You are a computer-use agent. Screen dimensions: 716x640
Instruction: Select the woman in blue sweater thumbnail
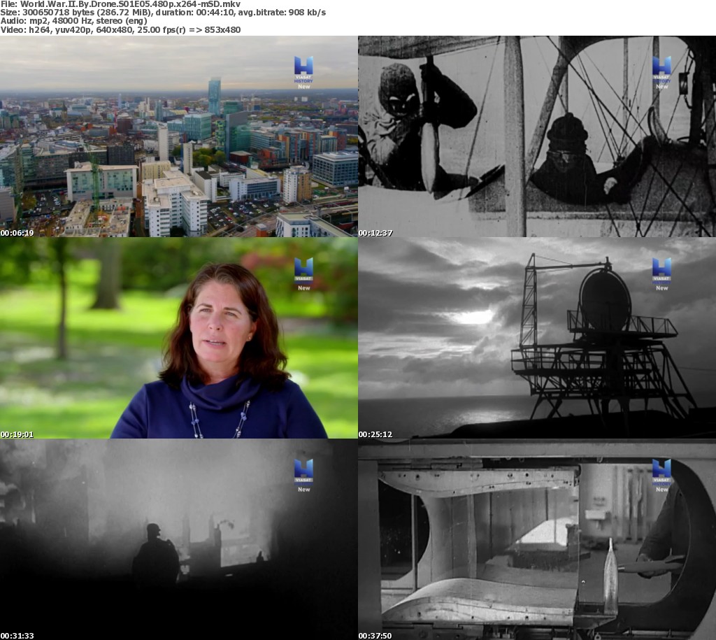pyautogui.click(x=178, y=338)
